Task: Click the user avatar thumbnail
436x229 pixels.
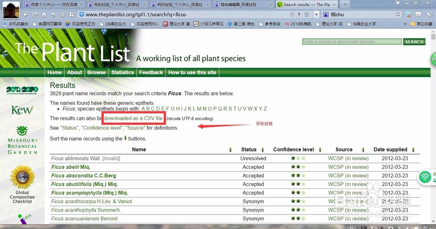Action: 11,10
